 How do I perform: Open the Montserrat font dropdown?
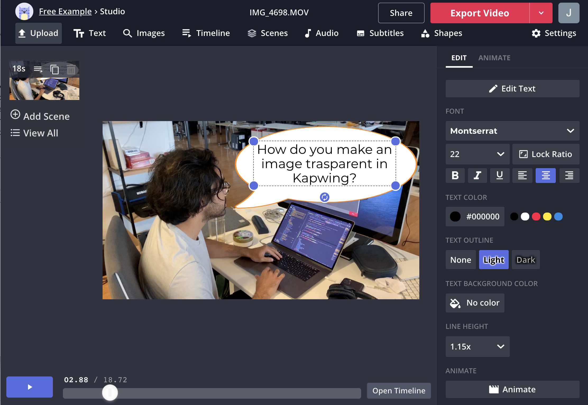(x=512, y=131)
